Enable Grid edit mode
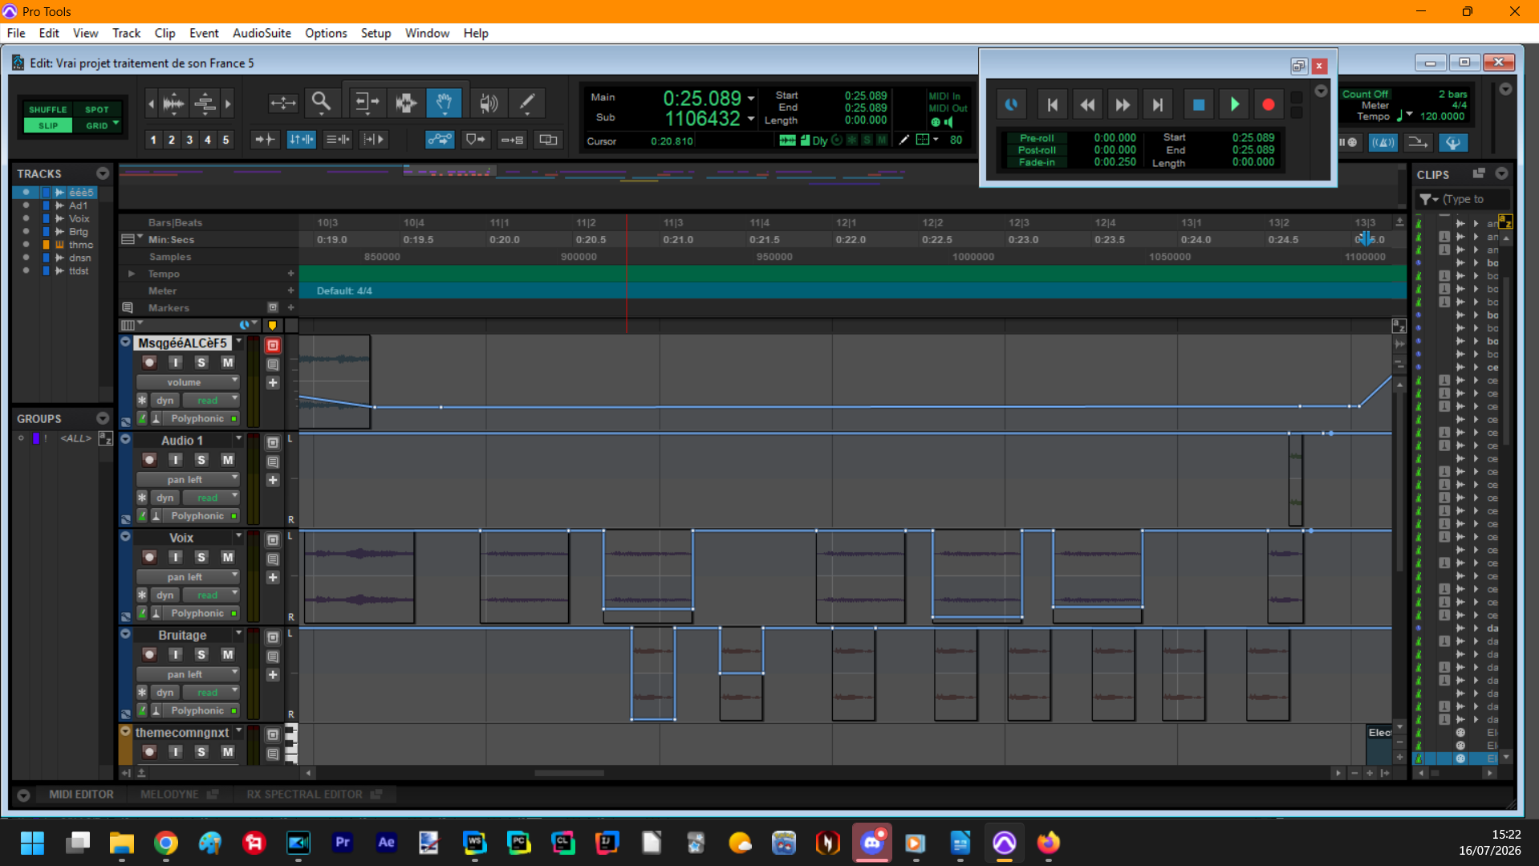The image size is (1539, 866). pyautogui.click(x=96, y=125)
